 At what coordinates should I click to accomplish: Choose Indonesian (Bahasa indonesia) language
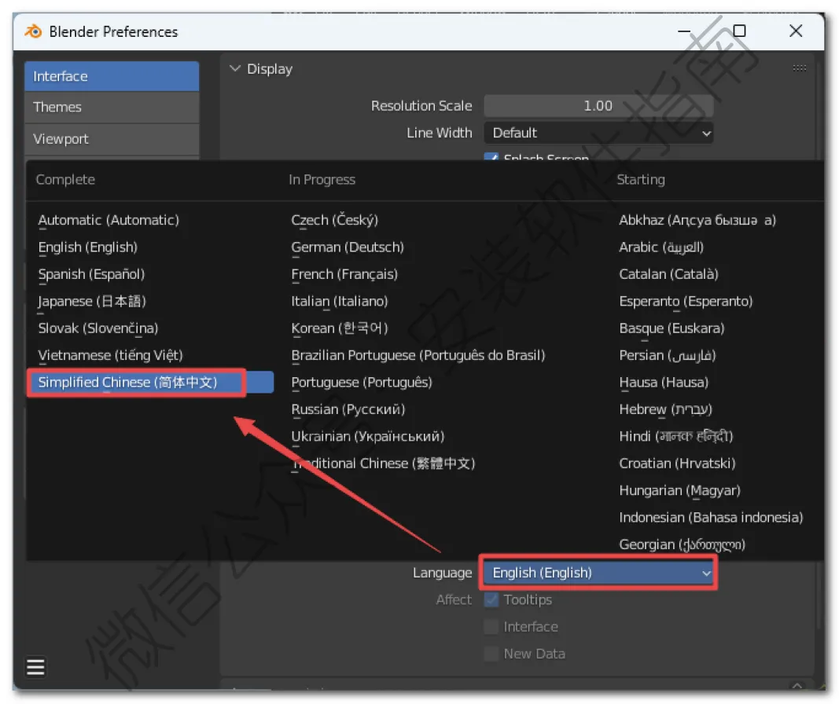[x=711, y=518]
